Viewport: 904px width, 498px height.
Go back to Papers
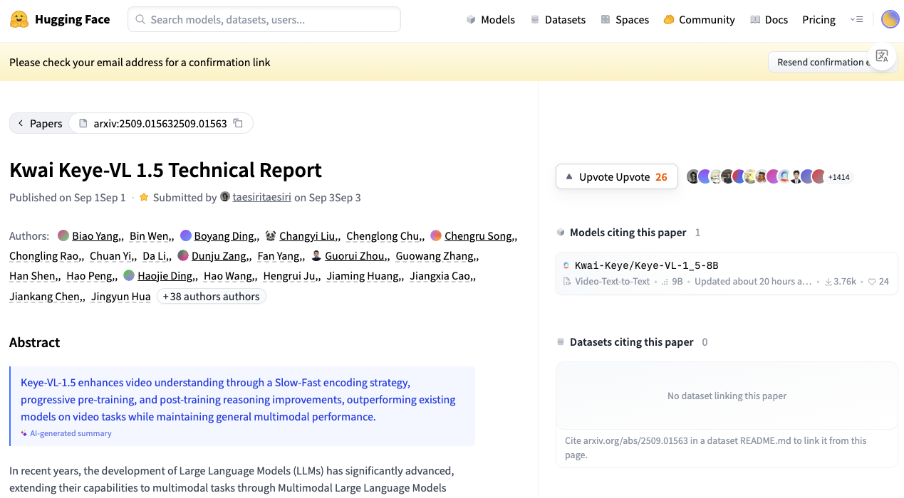pos(40,123)
